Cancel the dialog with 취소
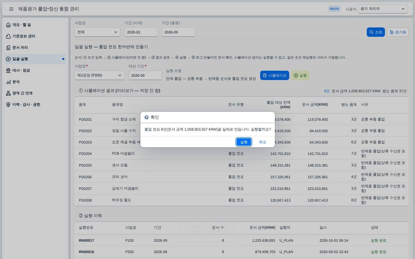415x259 pixels. (263, 142)
